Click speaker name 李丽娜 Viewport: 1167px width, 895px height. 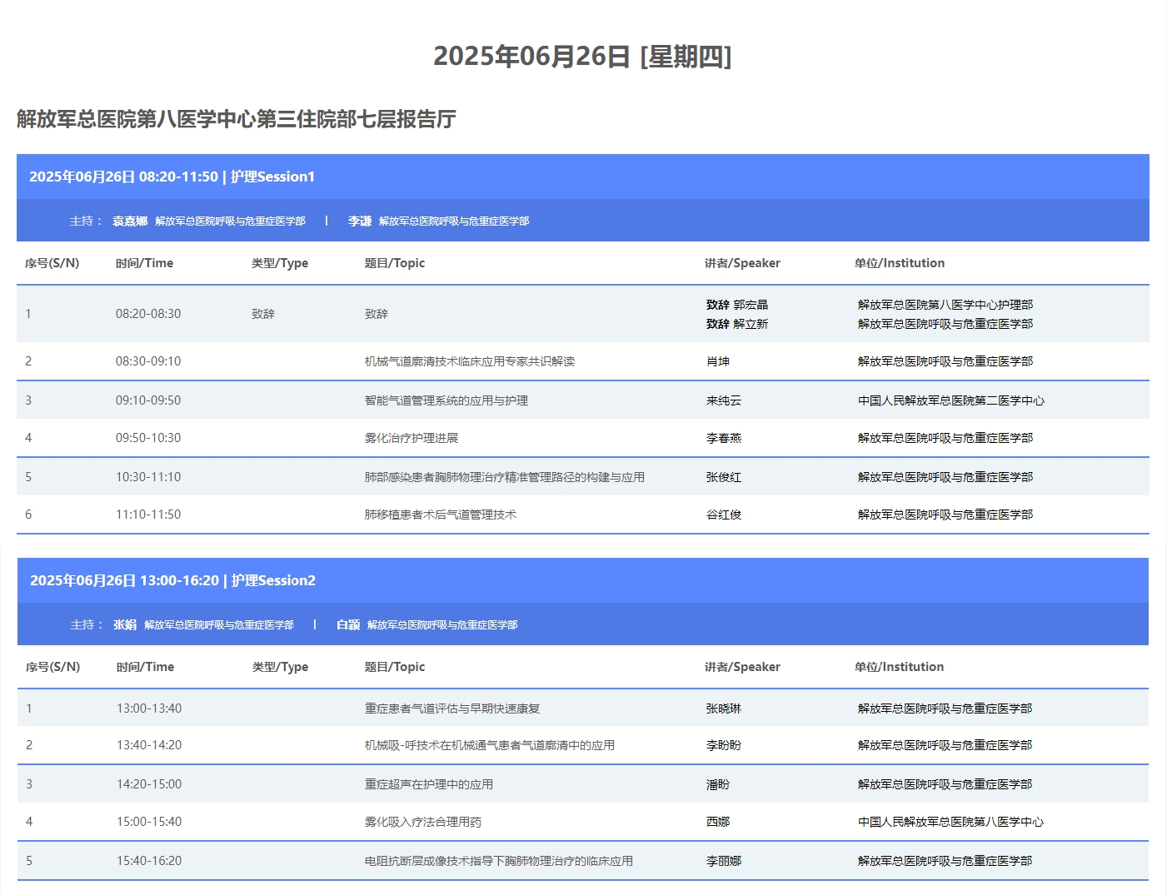click(724, 861)
